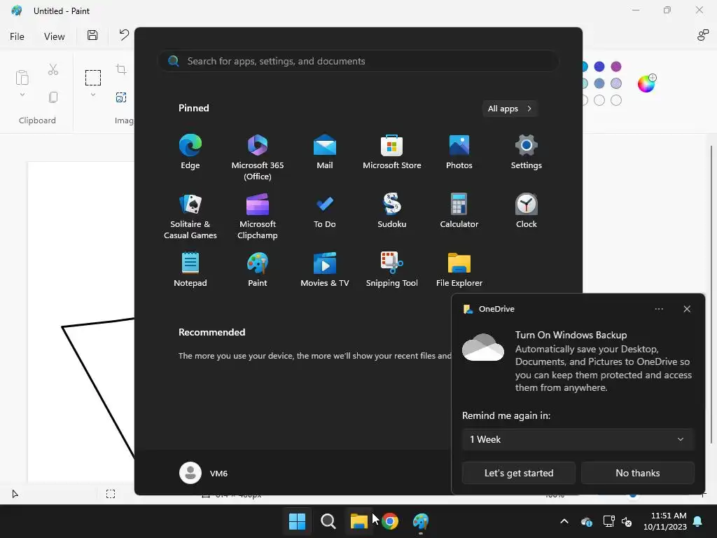Click the Copy icon in Paint clipboard group
Screen dimensions: 717x538
(x=53, y=97)
